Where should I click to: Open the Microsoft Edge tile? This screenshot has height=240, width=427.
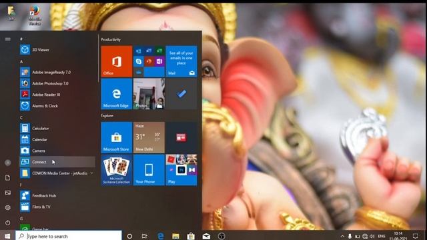(x=117, y=94)
